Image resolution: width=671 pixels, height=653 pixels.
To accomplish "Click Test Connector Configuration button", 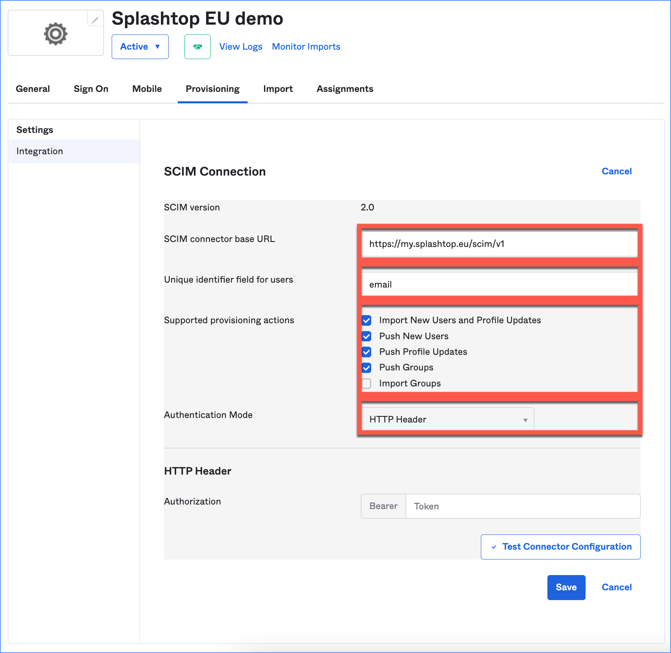I will coord(561,547).
